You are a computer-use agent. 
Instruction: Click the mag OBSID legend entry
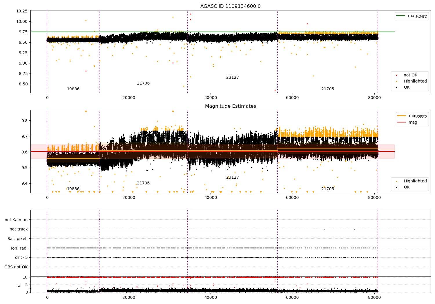click(412, 116)
